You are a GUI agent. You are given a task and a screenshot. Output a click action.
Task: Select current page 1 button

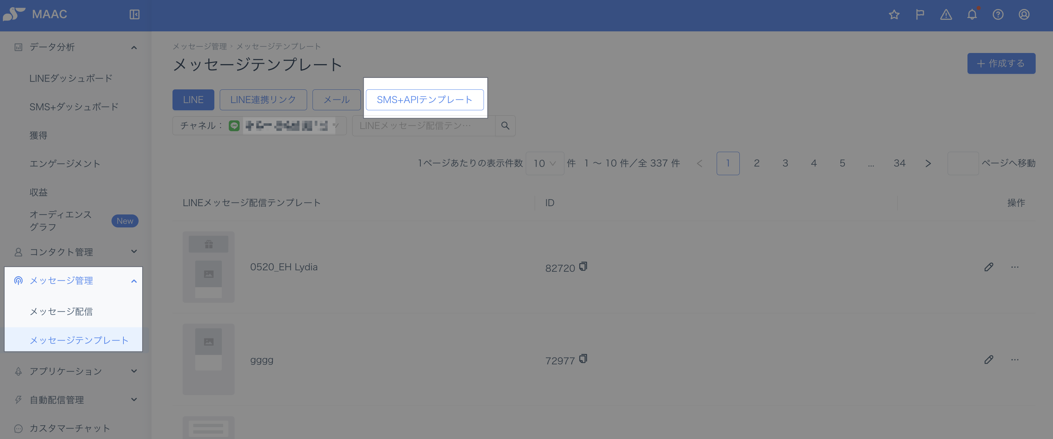[728, 163]
